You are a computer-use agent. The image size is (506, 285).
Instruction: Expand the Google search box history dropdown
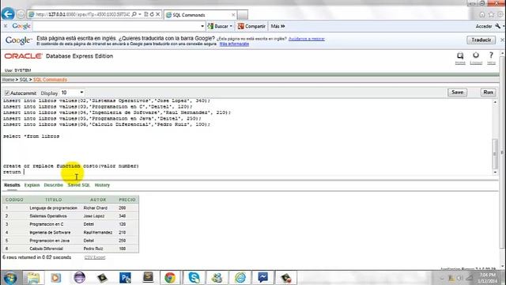[202, 26]
